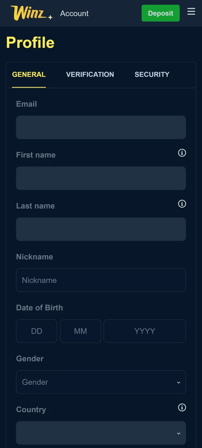The image size is (202, 448).
Task: View the info tooltip for Country
Action: (182, 408)
